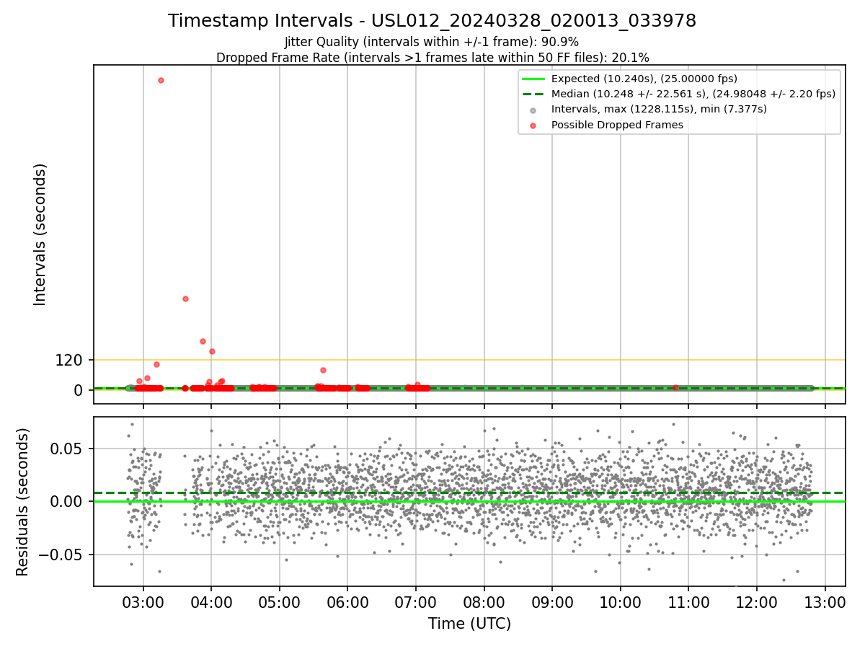Click the x-axis tick label '09:00'
The image size is (865, 649).
click(552, 601)
